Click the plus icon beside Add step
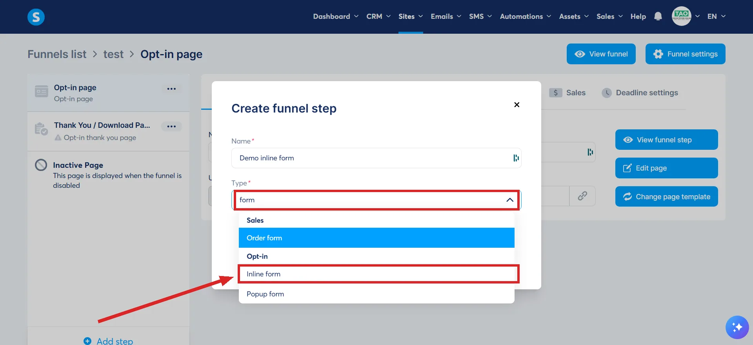 (x=87, y=341)
